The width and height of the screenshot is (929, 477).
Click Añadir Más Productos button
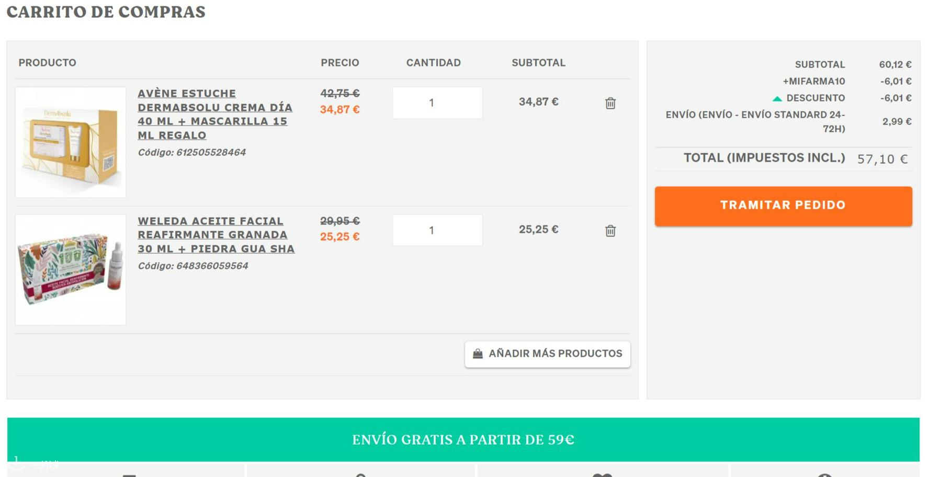547,354
